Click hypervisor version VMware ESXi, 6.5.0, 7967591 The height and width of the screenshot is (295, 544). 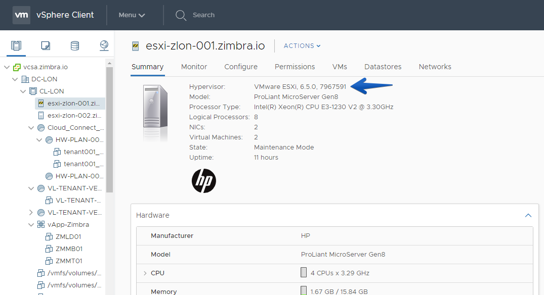pos(300,86)
